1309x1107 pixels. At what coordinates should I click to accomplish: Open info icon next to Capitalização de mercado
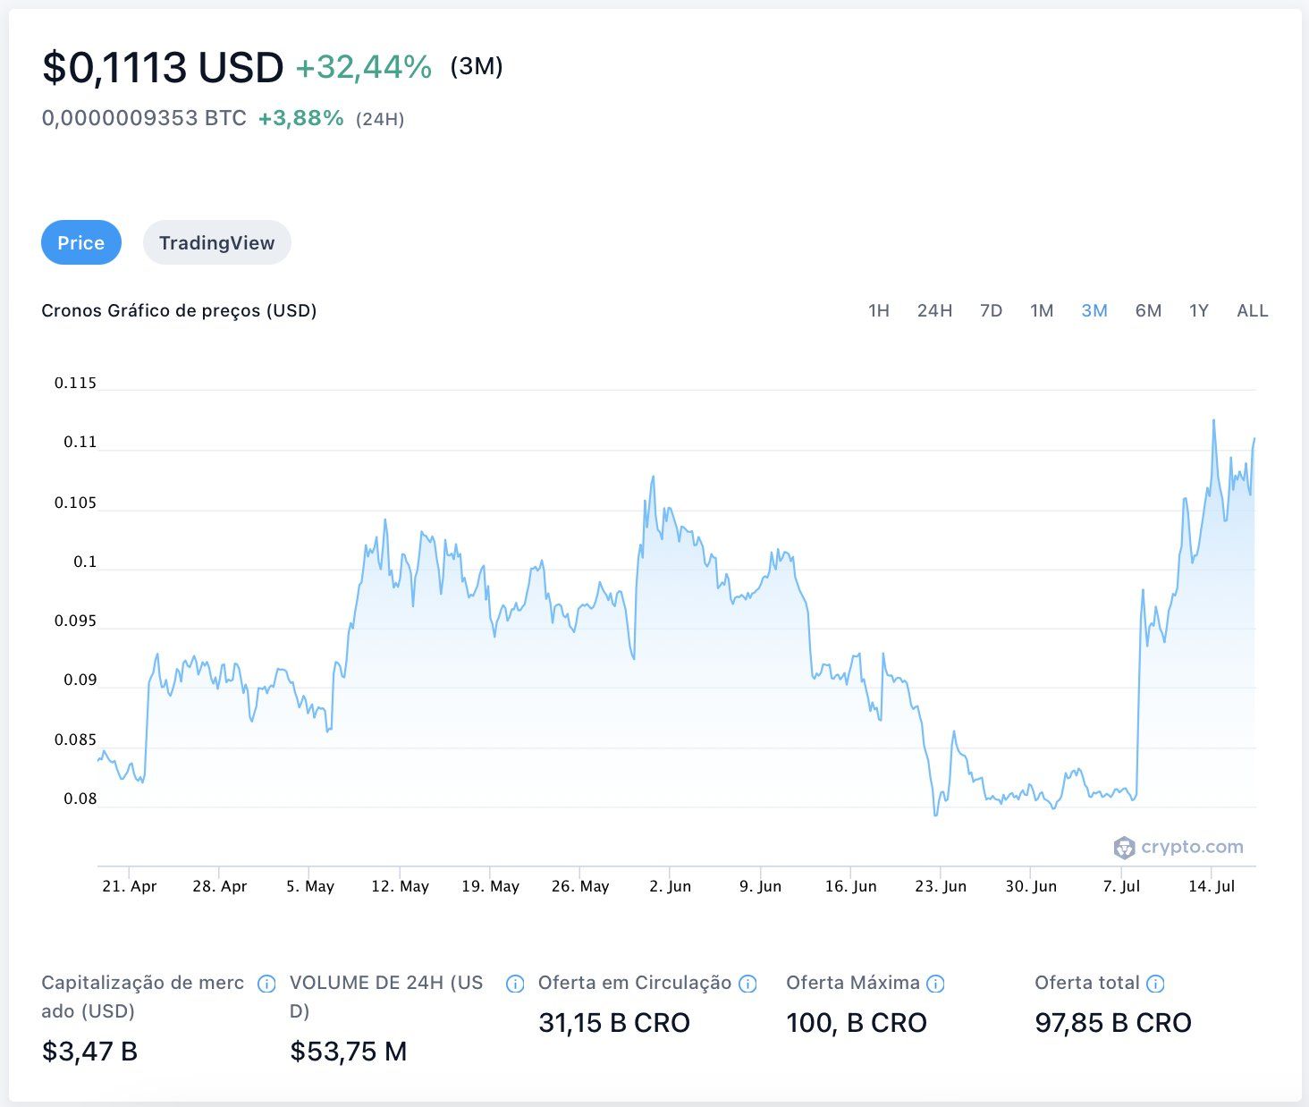[266, 984]
